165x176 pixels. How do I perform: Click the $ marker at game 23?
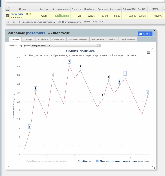[147, 93]
